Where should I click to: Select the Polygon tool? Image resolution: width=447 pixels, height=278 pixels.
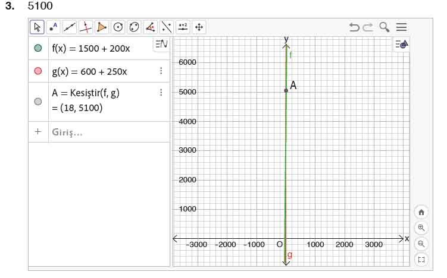tap(102, 27)
